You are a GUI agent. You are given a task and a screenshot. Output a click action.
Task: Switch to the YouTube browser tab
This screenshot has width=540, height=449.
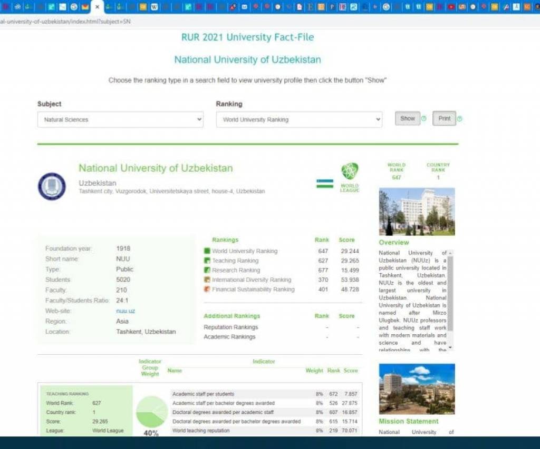[451, 7]
